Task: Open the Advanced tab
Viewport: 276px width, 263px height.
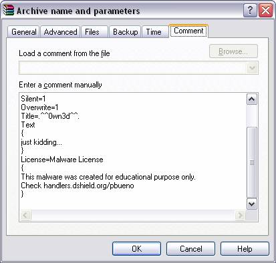Action: tap(60, 32)
